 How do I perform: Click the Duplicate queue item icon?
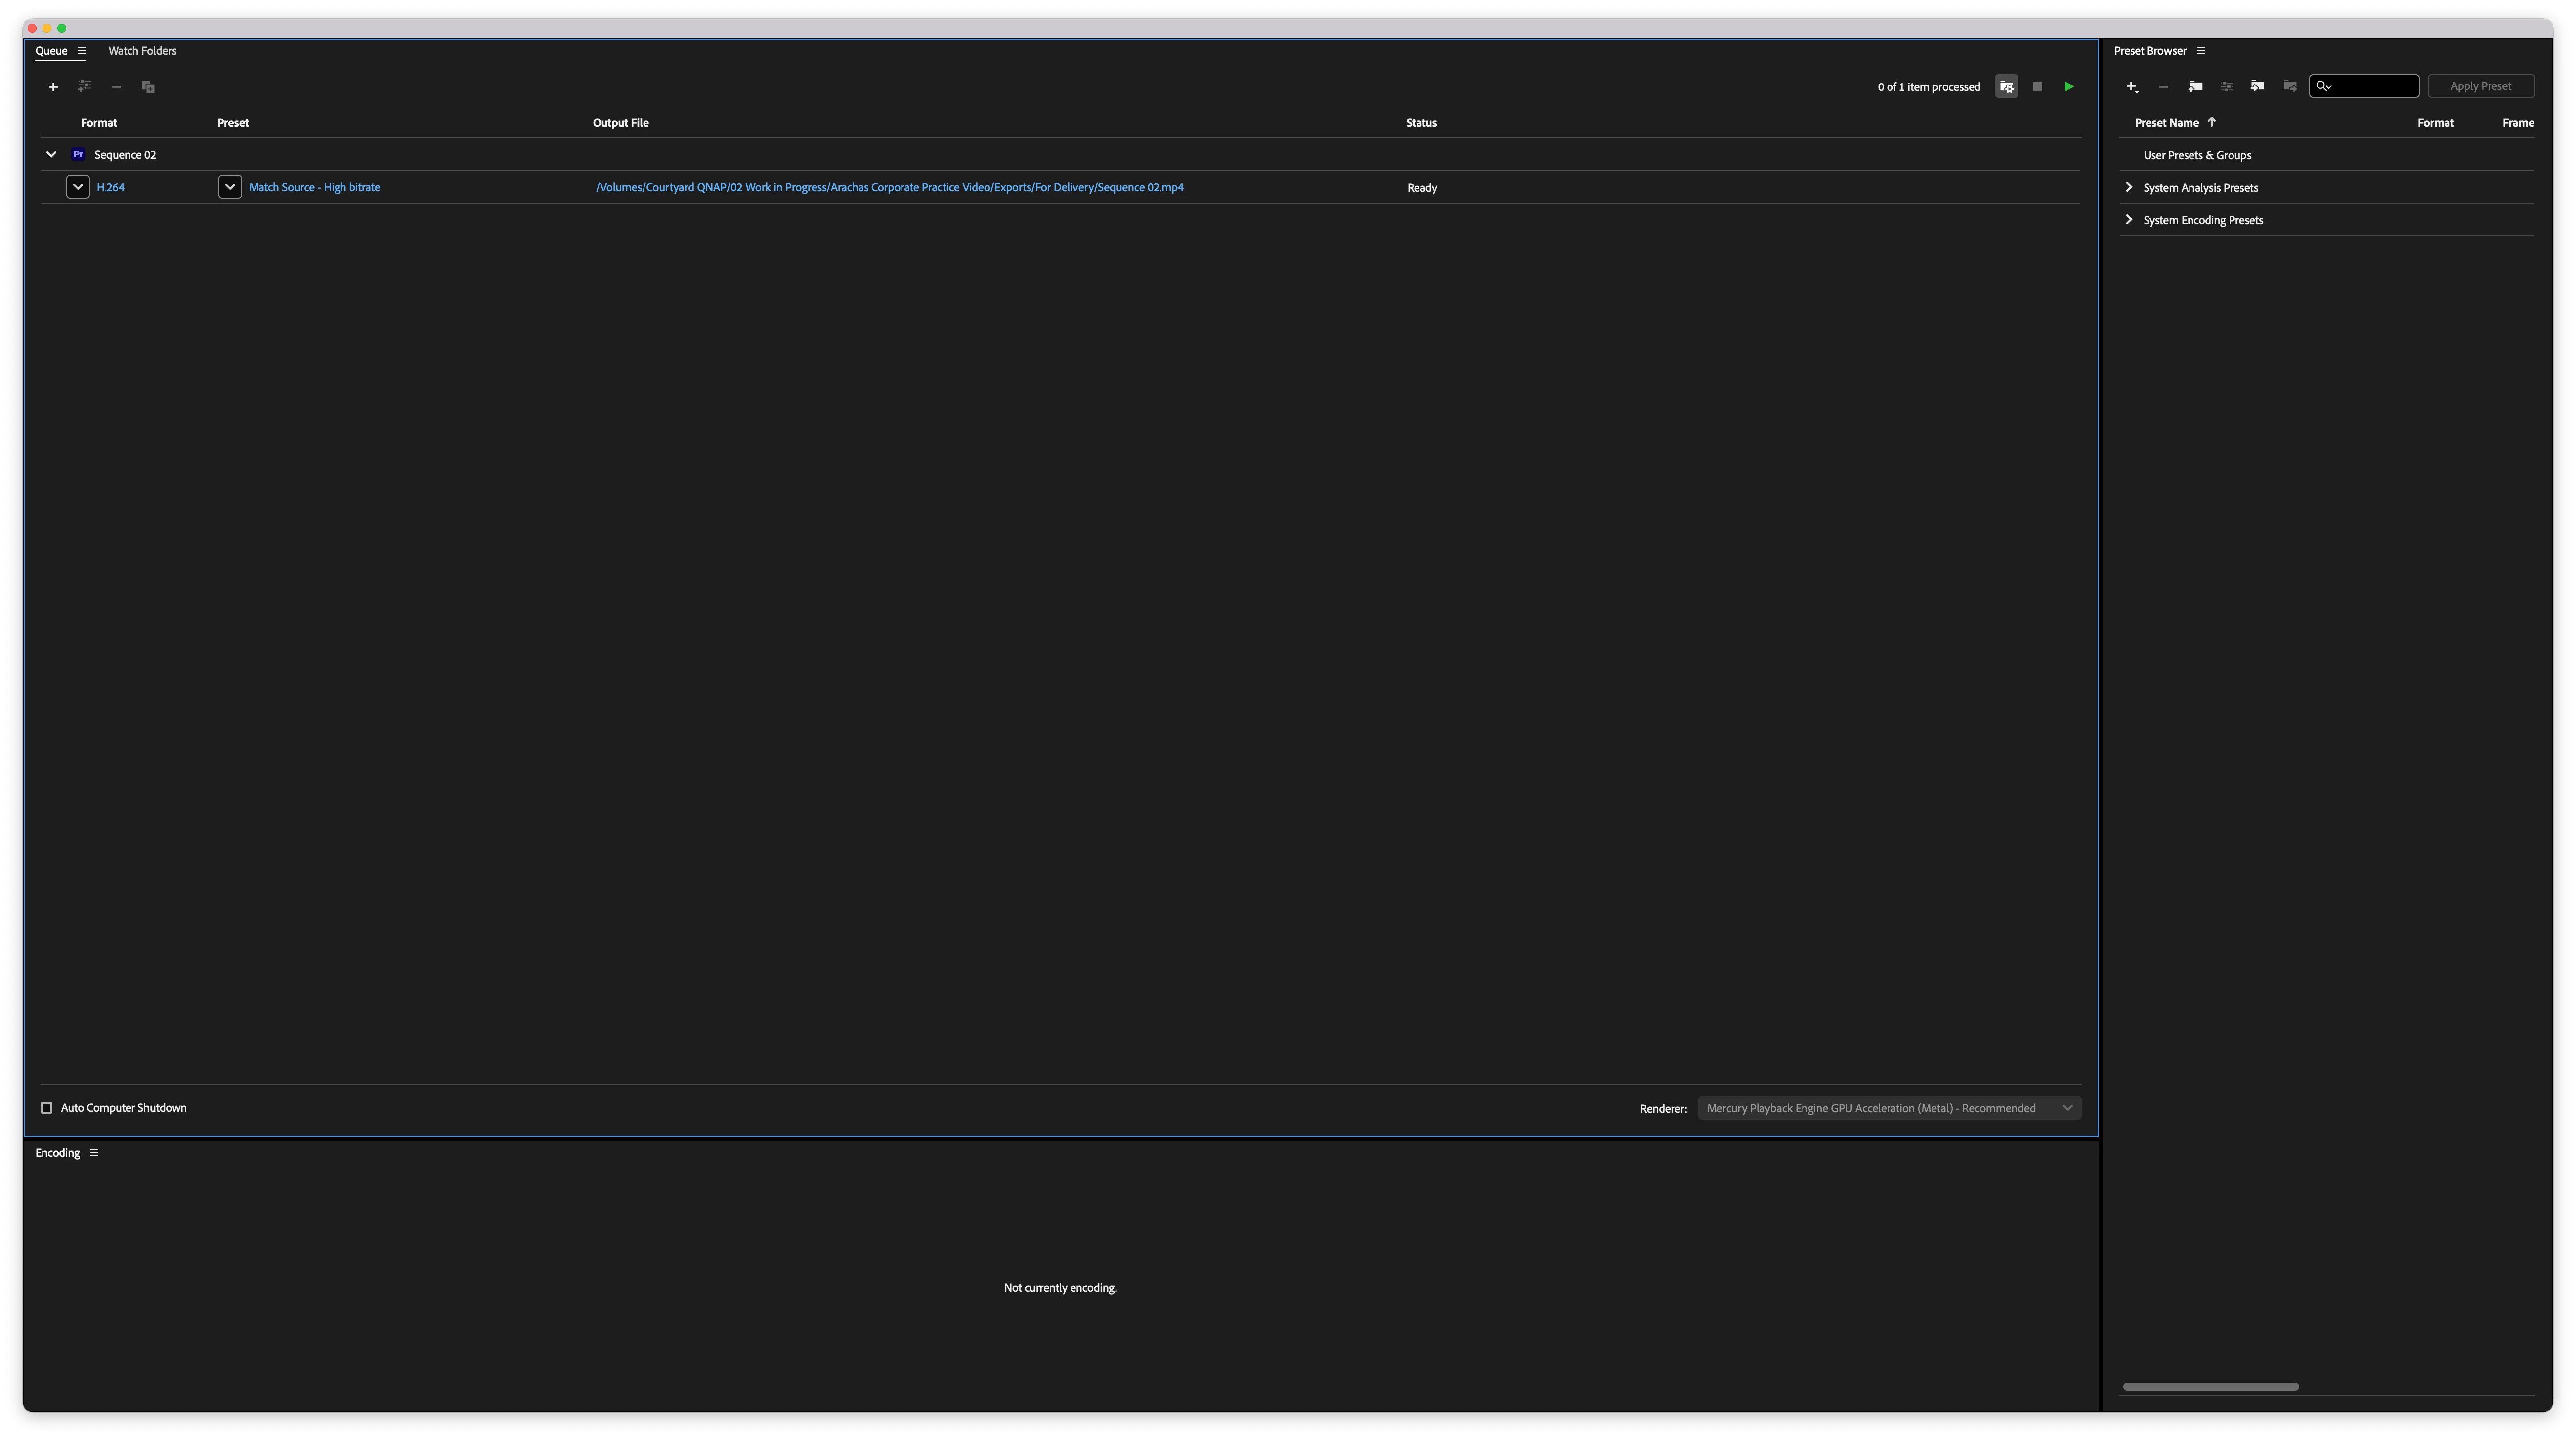click(x=148, y=87)
